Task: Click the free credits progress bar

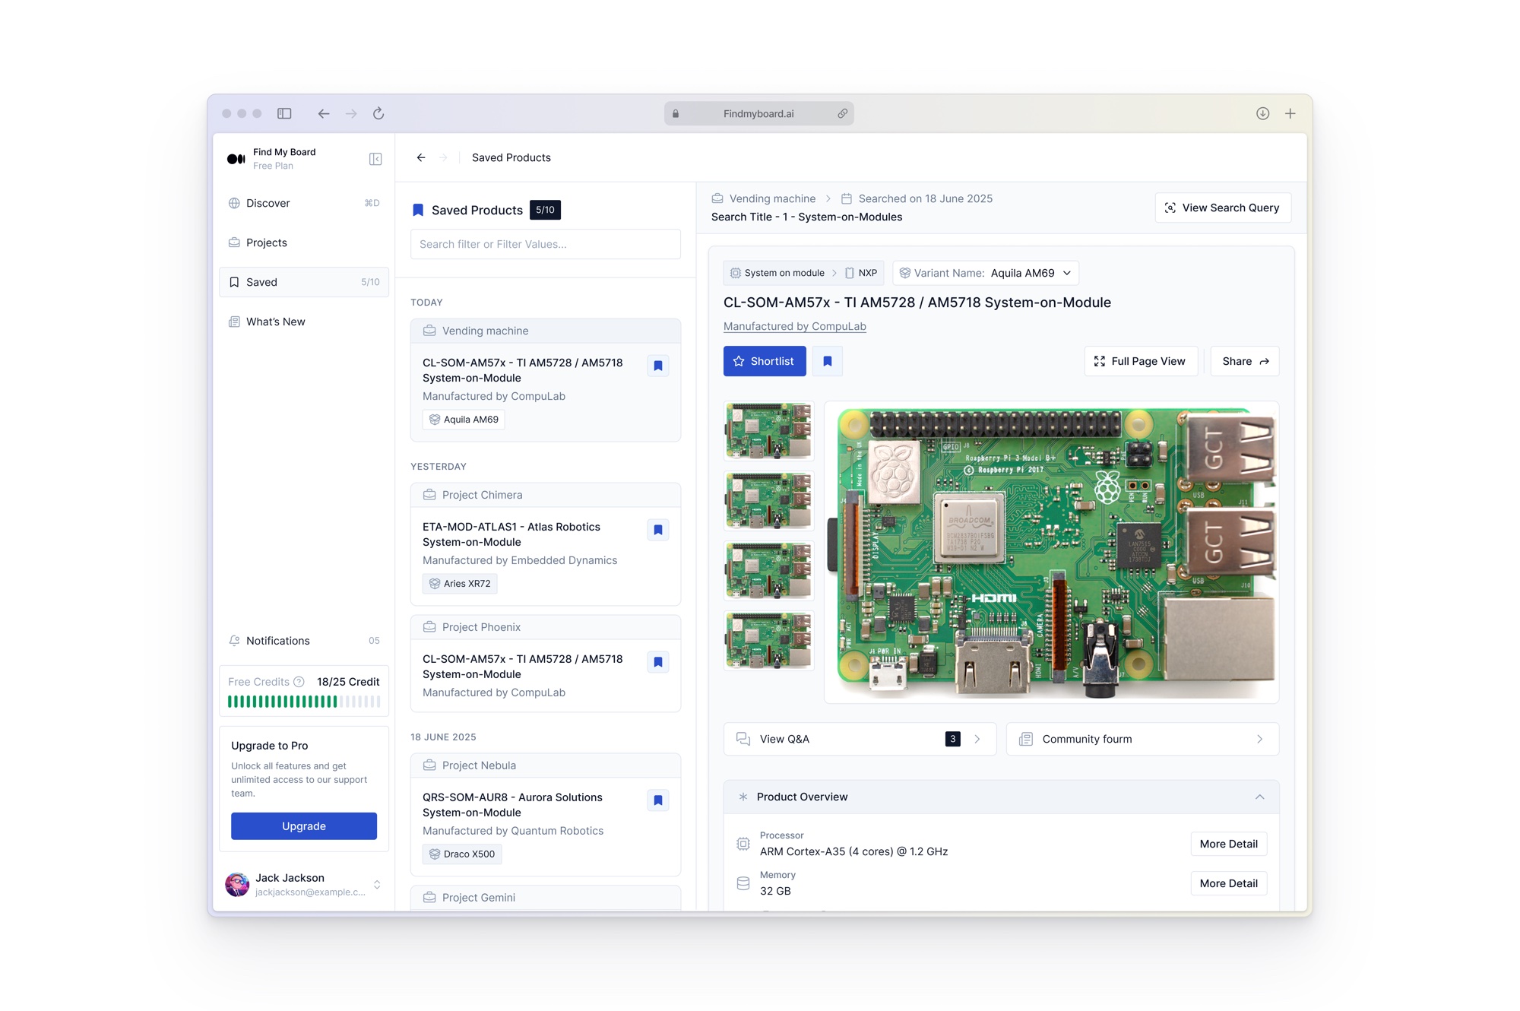Action: click(304, 702)
